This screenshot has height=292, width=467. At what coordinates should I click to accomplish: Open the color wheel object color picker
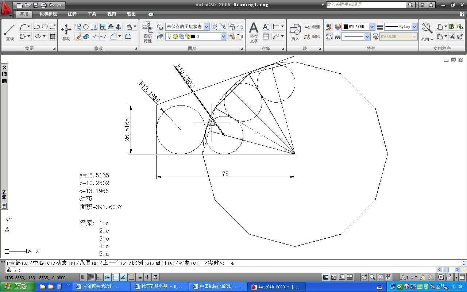coord(338,27)
